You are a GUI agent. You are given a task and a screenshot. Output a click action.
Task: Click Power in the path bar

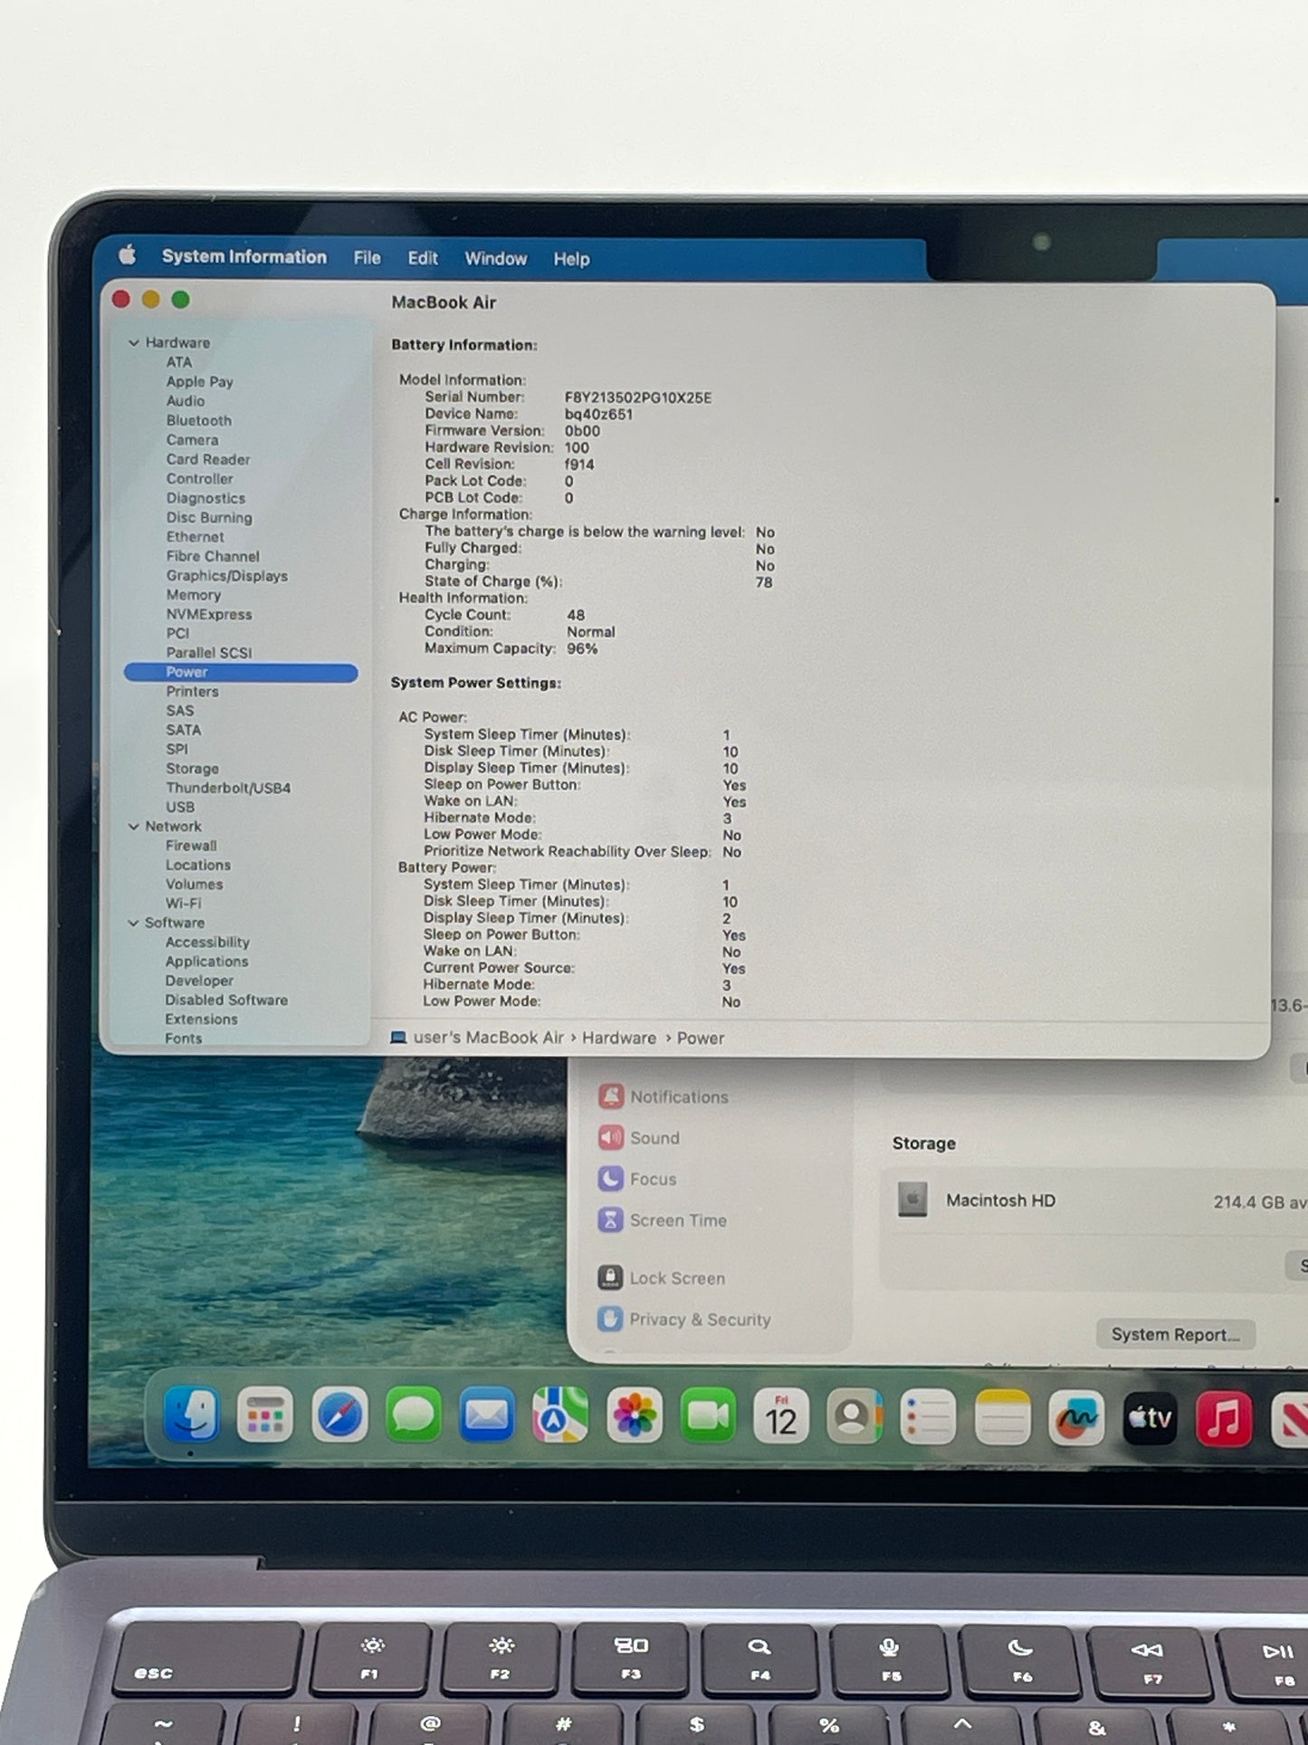(x=701, y=1038)
